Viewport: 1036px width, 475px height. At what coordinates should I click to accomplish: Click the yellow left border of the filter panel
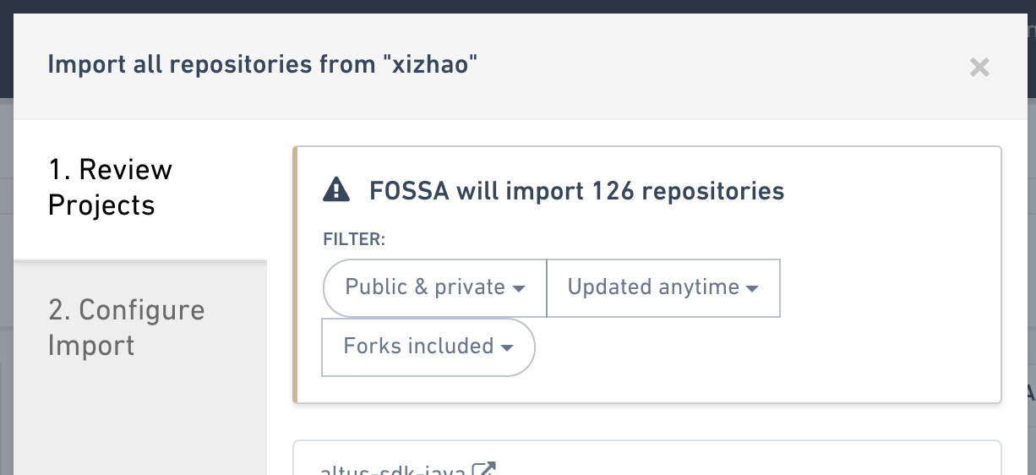pos(295,275)
